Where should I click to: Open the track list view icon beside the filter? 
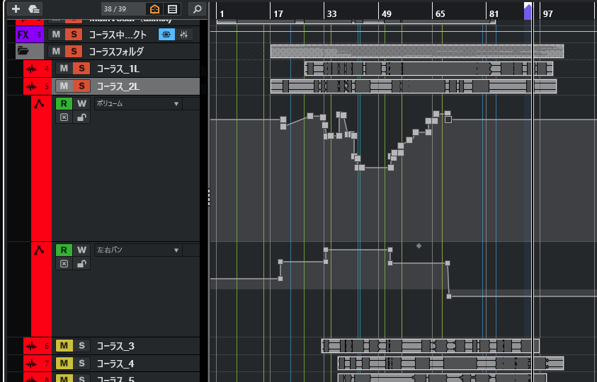point(172,8)
